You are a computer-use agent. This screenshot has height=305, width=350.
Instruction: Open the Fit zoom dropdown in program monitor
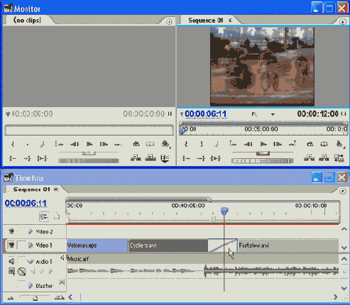point(273,114)
